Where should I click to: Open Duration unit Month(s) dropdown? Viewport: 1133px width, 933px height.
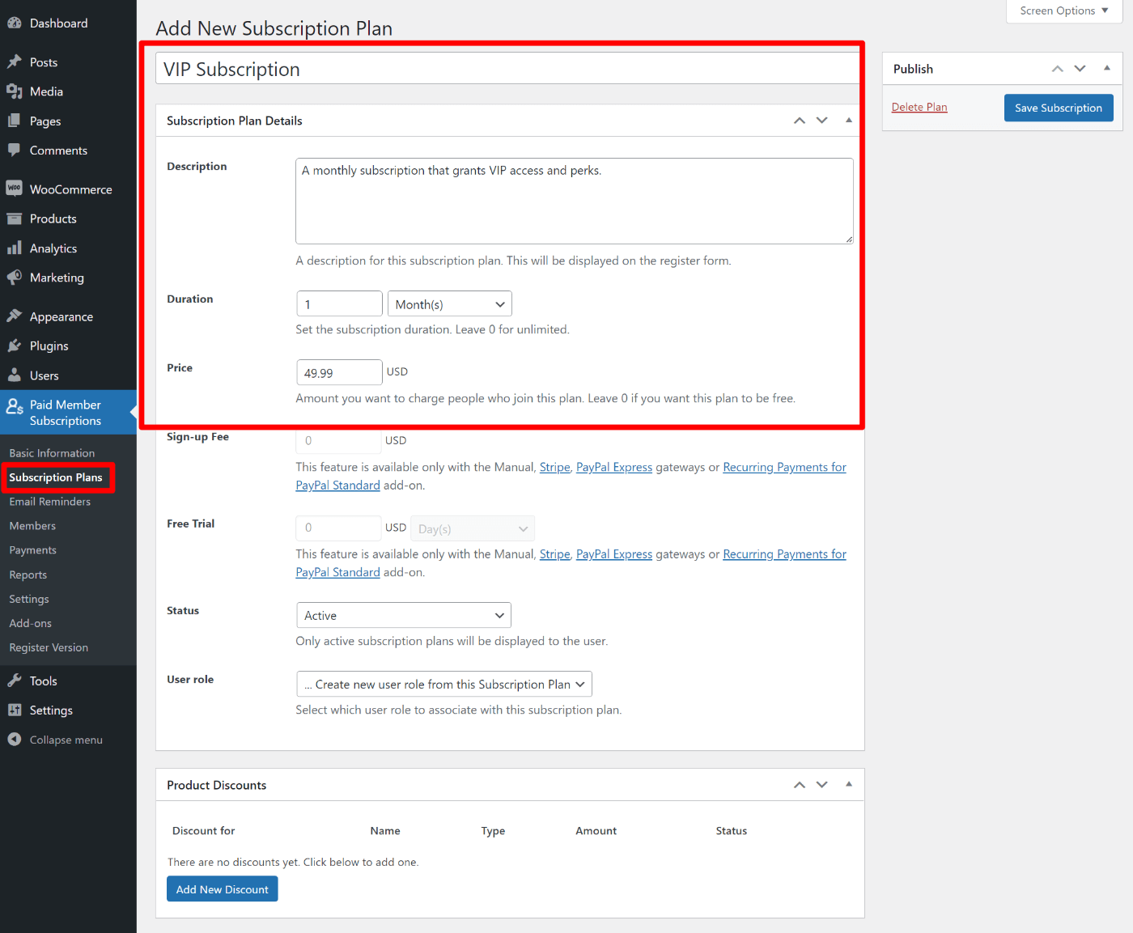pyautogui.click(x=450, y=304)
